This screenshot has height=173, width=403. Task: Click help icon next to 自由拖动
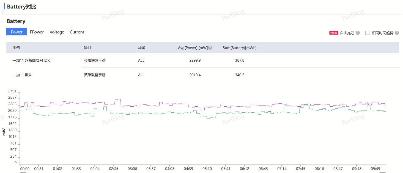tap(358, 33)
